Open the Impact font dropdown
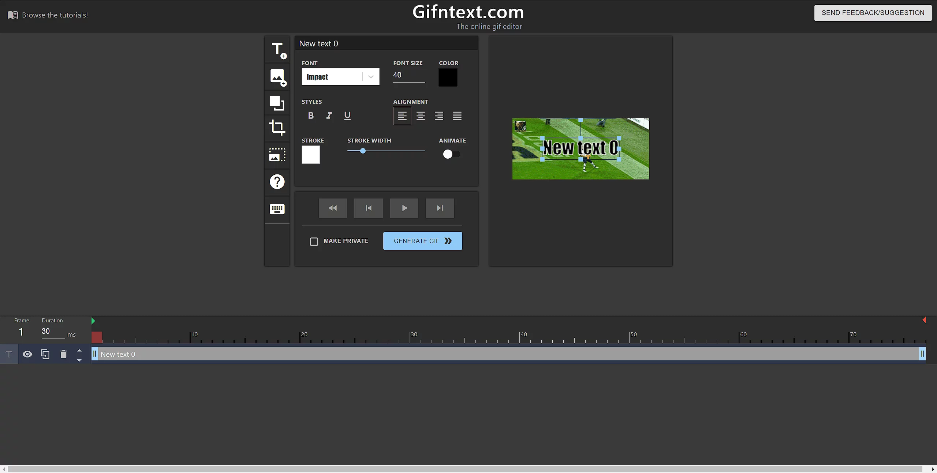 coord(340,77)
